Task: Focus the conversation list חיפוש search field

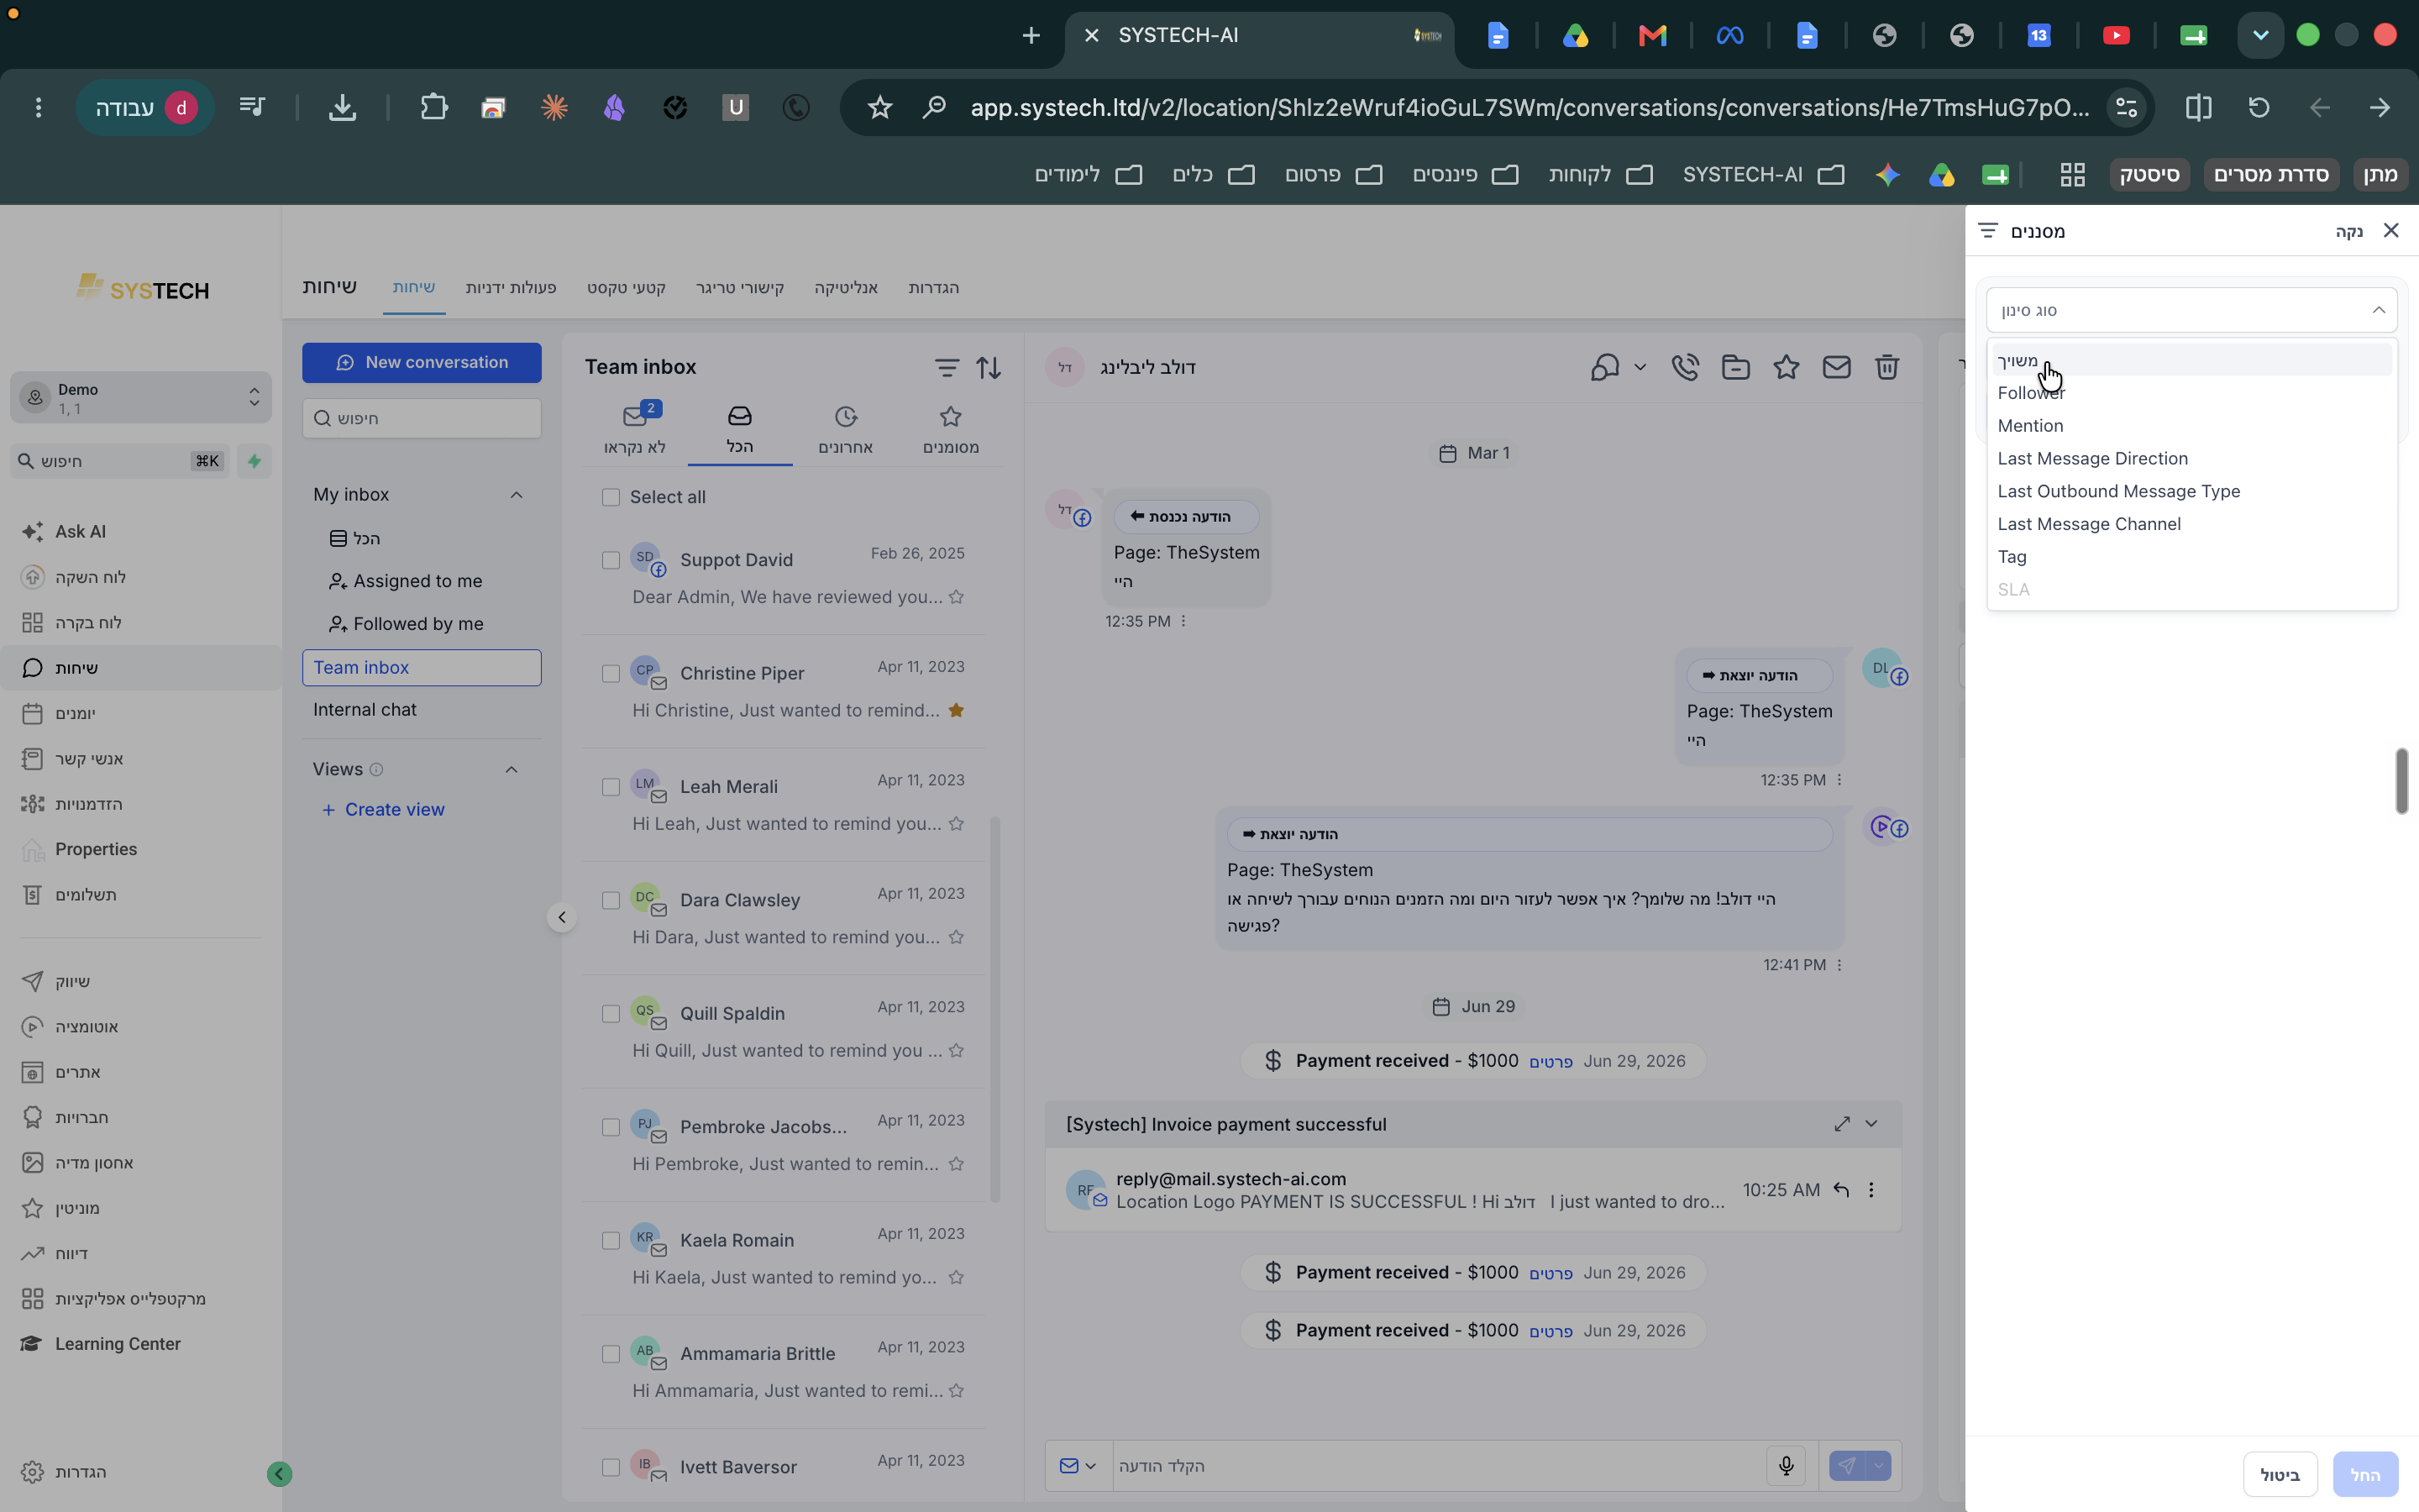Action: (x=422, y=418)
